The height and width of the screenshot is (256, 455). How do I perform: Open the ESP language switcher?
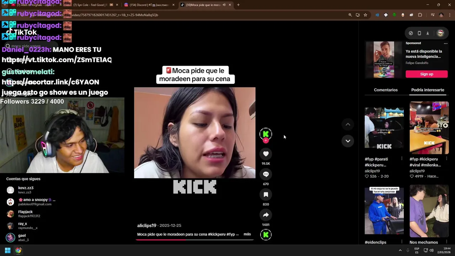click(x=417, y=250)
